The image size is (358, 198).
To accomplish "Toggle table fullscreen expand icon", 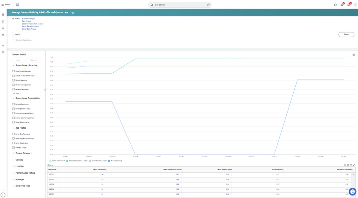I will pyautogui.click(x=354, y=165).
